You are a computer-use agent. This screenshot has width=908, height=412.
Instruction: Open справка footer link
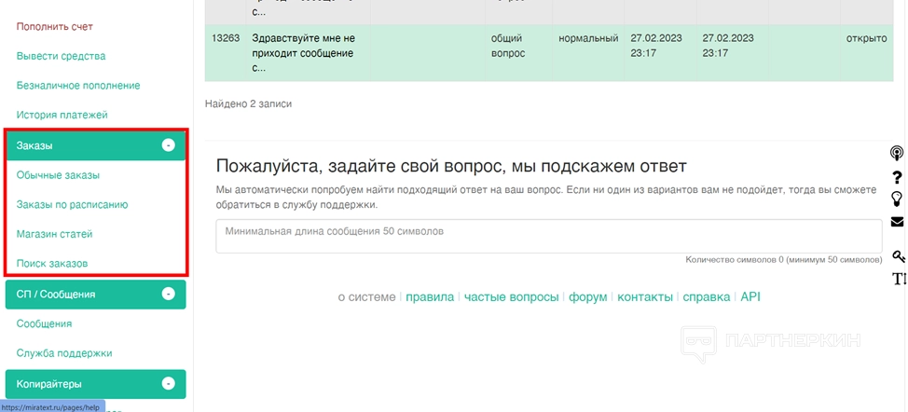click(707, 296)
